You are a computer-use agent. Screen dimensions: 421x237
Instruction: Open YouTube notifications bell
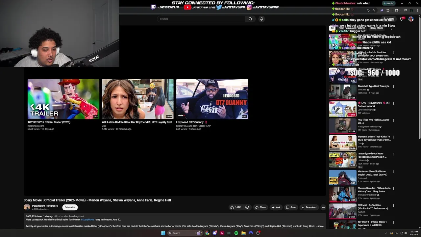(x=402, y=19)
